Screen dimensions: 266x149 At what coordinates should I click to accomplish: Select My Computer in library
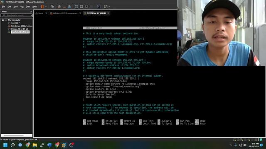pos(14,20)
